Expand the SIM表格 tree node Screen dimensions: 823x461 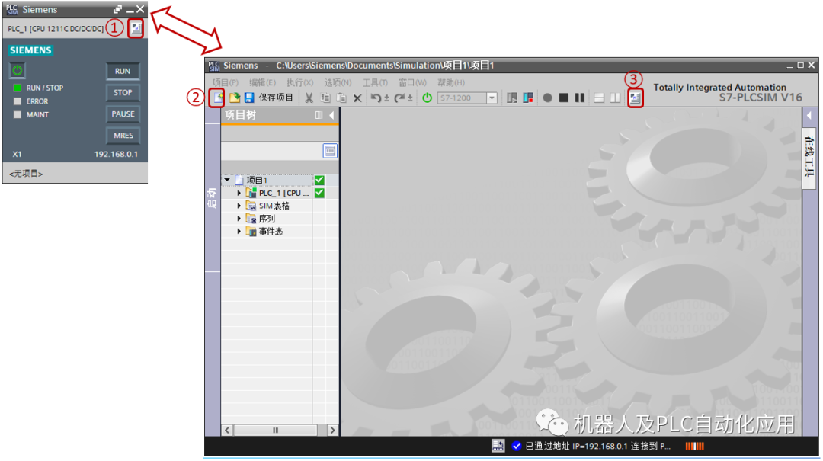239,206
